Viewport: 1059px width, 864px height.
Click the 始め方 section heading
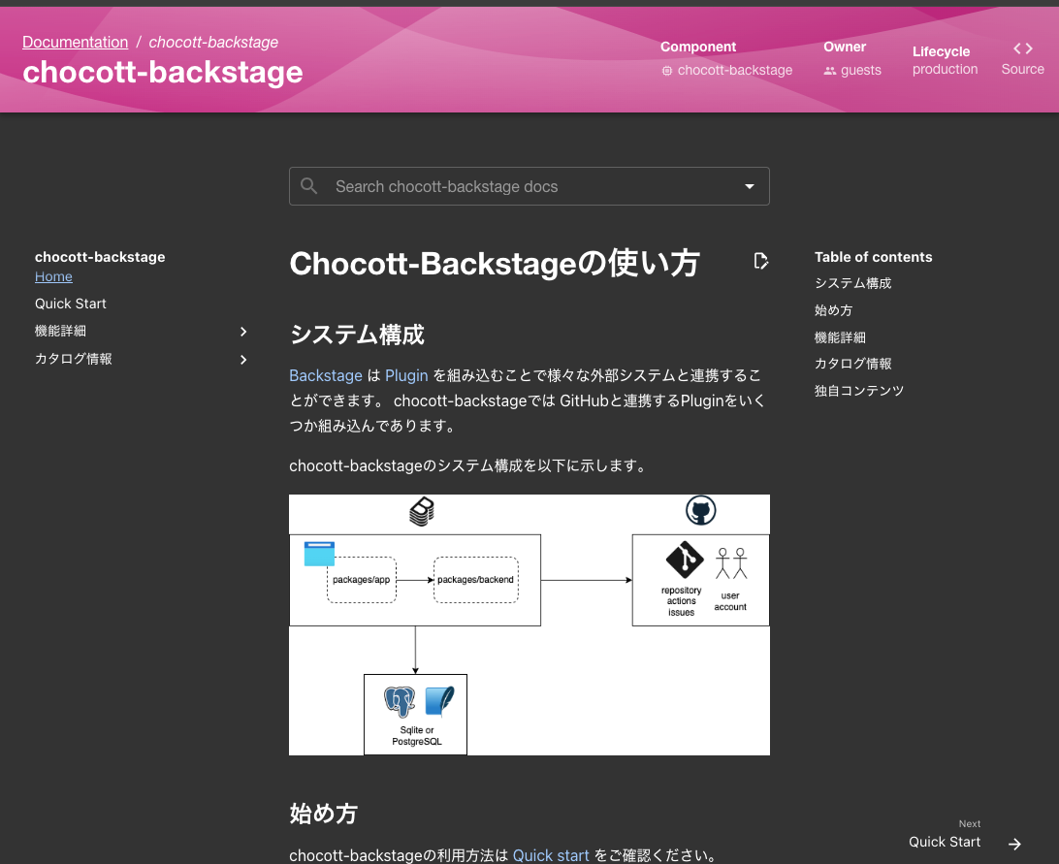323,814
